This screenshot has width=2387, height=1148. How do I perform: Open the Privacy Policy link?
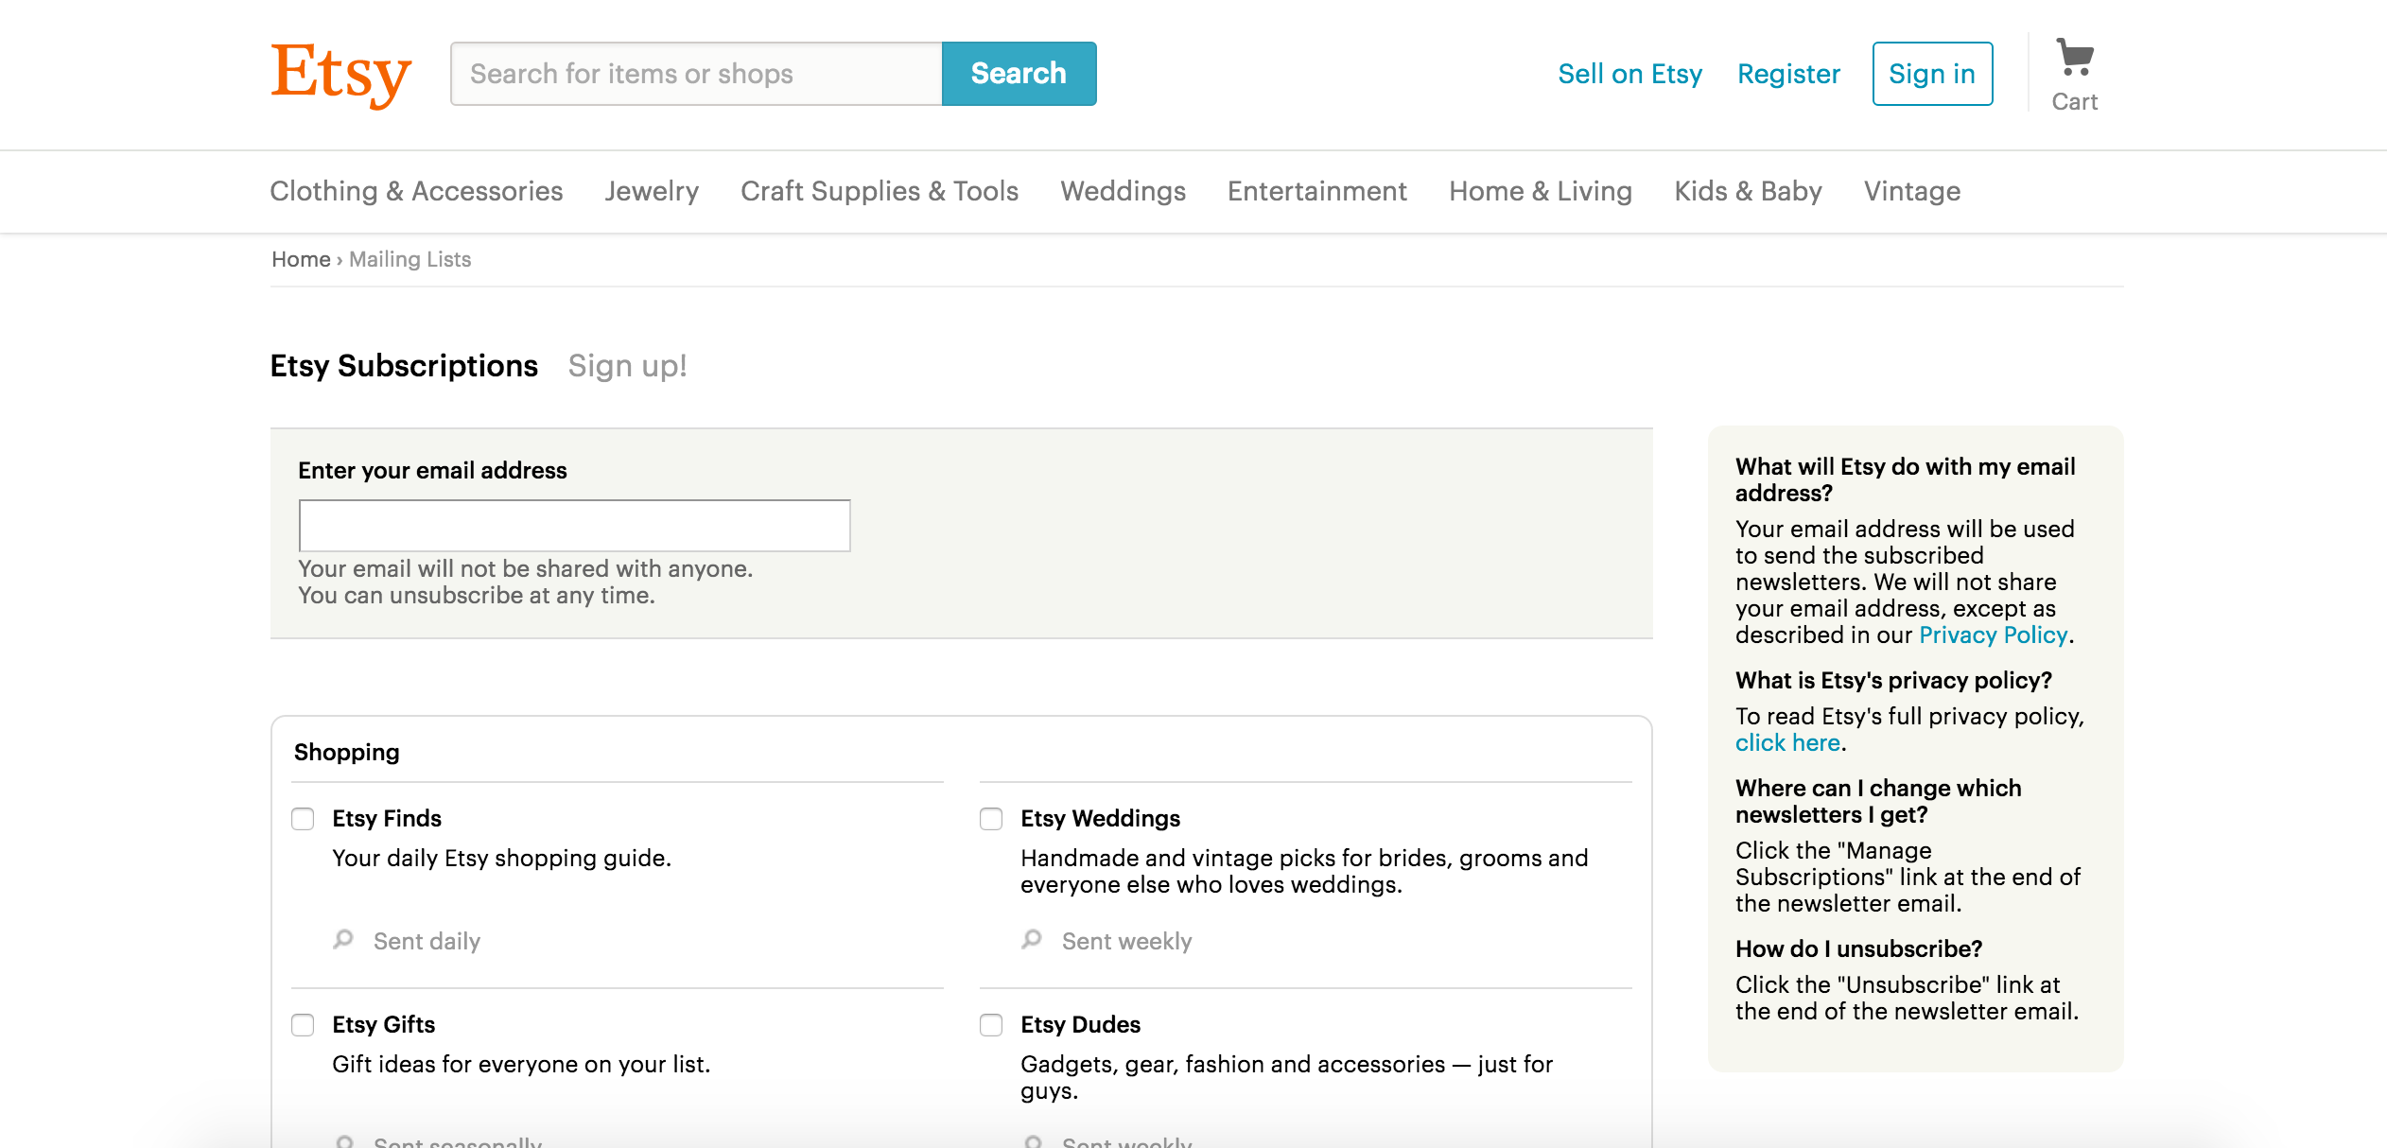tap(1993, 635)
